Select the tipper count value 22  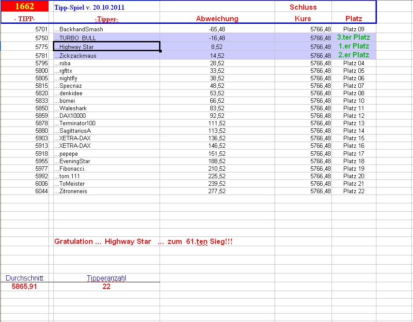pos(106,286)
